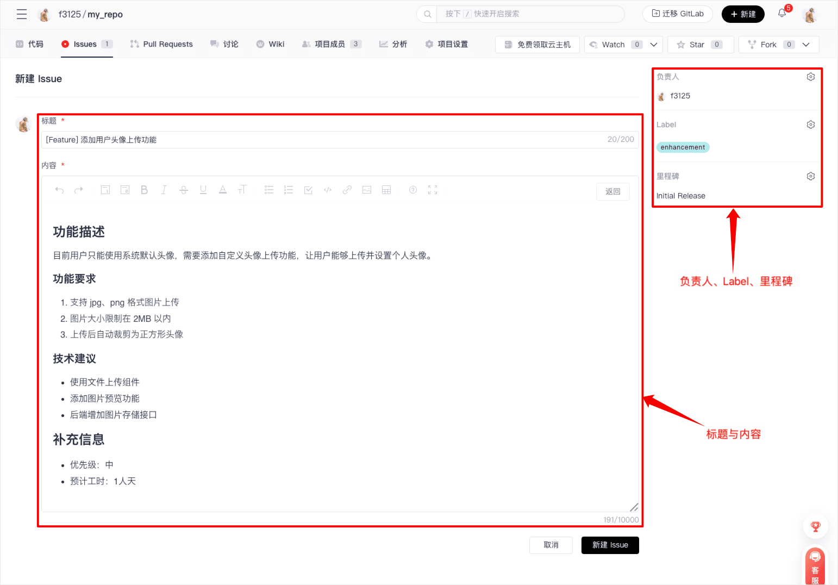This screenshot has width=838, height=585.
Task: Open the Label settings gear
Action: (810, 125)
